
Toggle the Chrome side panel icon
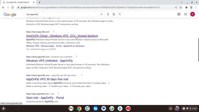tap(191, 7)
